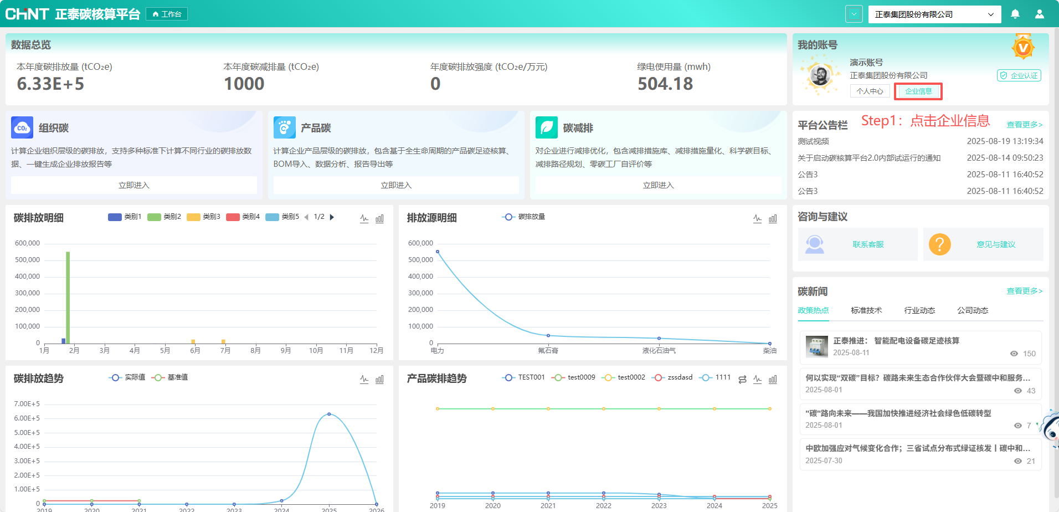
Task: Click 立即进入 under 产品碳
Action: (x=396, y=185)
